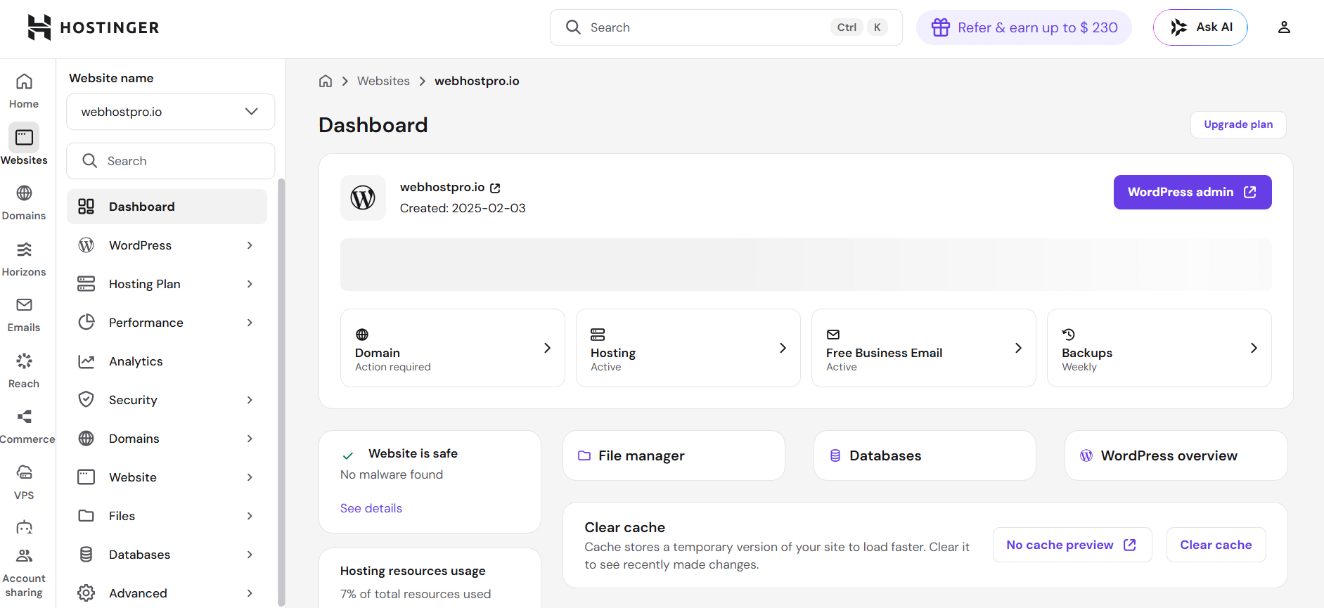Click the envelope icon on Email card

pyautogui.click(x=833, y=335)
